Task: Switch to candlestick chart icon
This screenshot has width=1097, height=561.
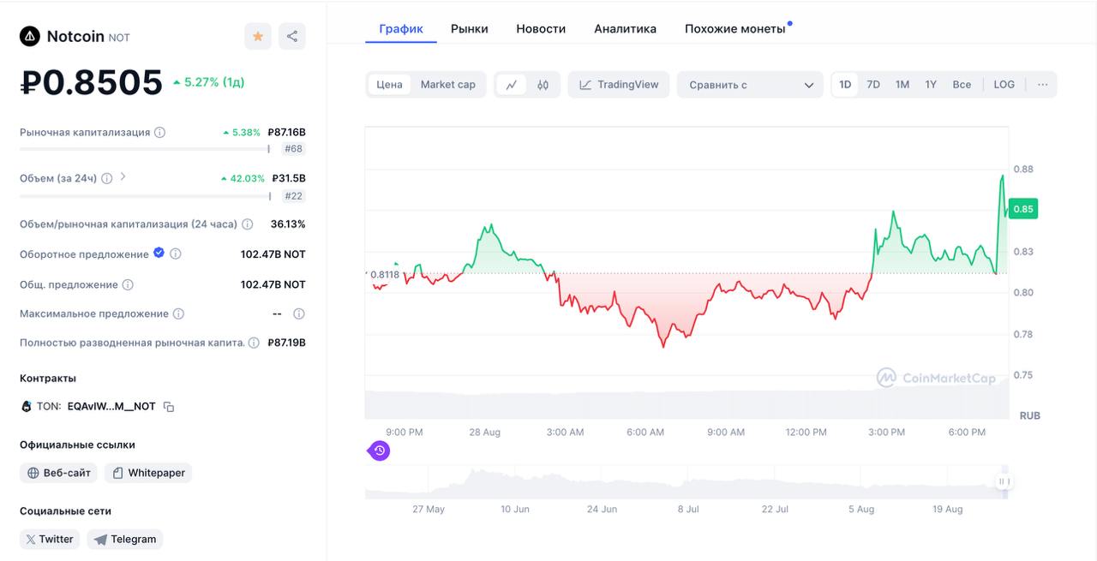Action: 543,85
